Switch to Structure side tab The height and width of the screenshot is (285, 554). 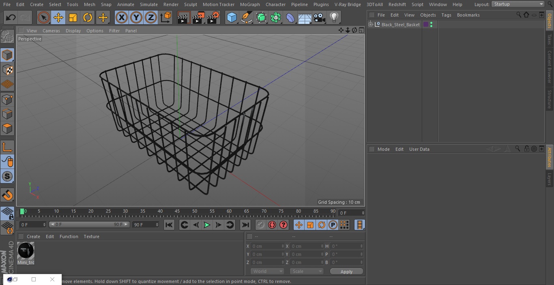click(x=550, y=99)
